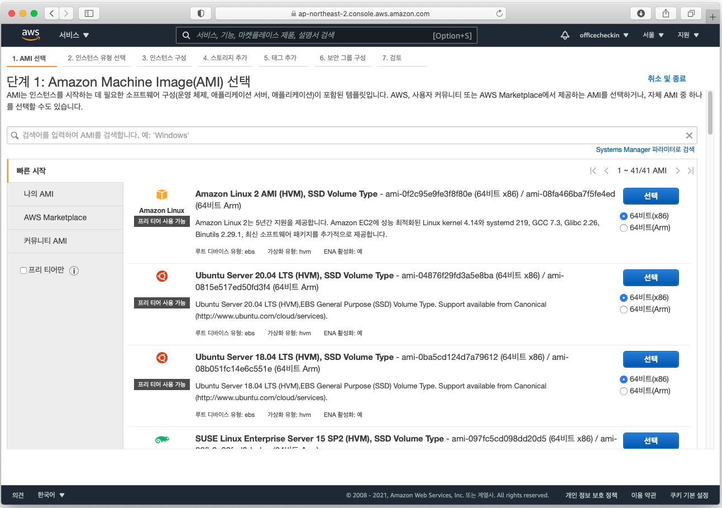This screenshot has height=508, width=722.
Task: Go to first page of AMI list
Action: click(593, 170)
